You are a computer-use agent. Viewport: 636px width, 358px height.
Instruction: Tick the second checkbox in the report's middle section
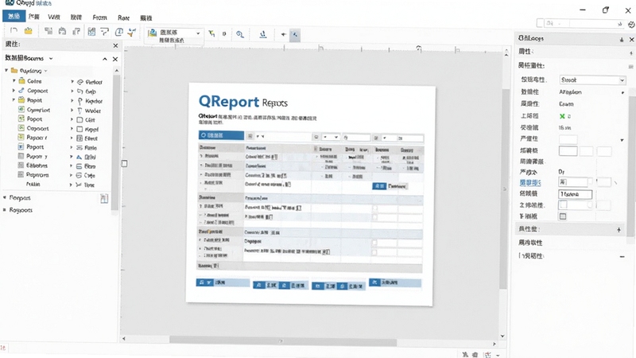pos(374,217)
